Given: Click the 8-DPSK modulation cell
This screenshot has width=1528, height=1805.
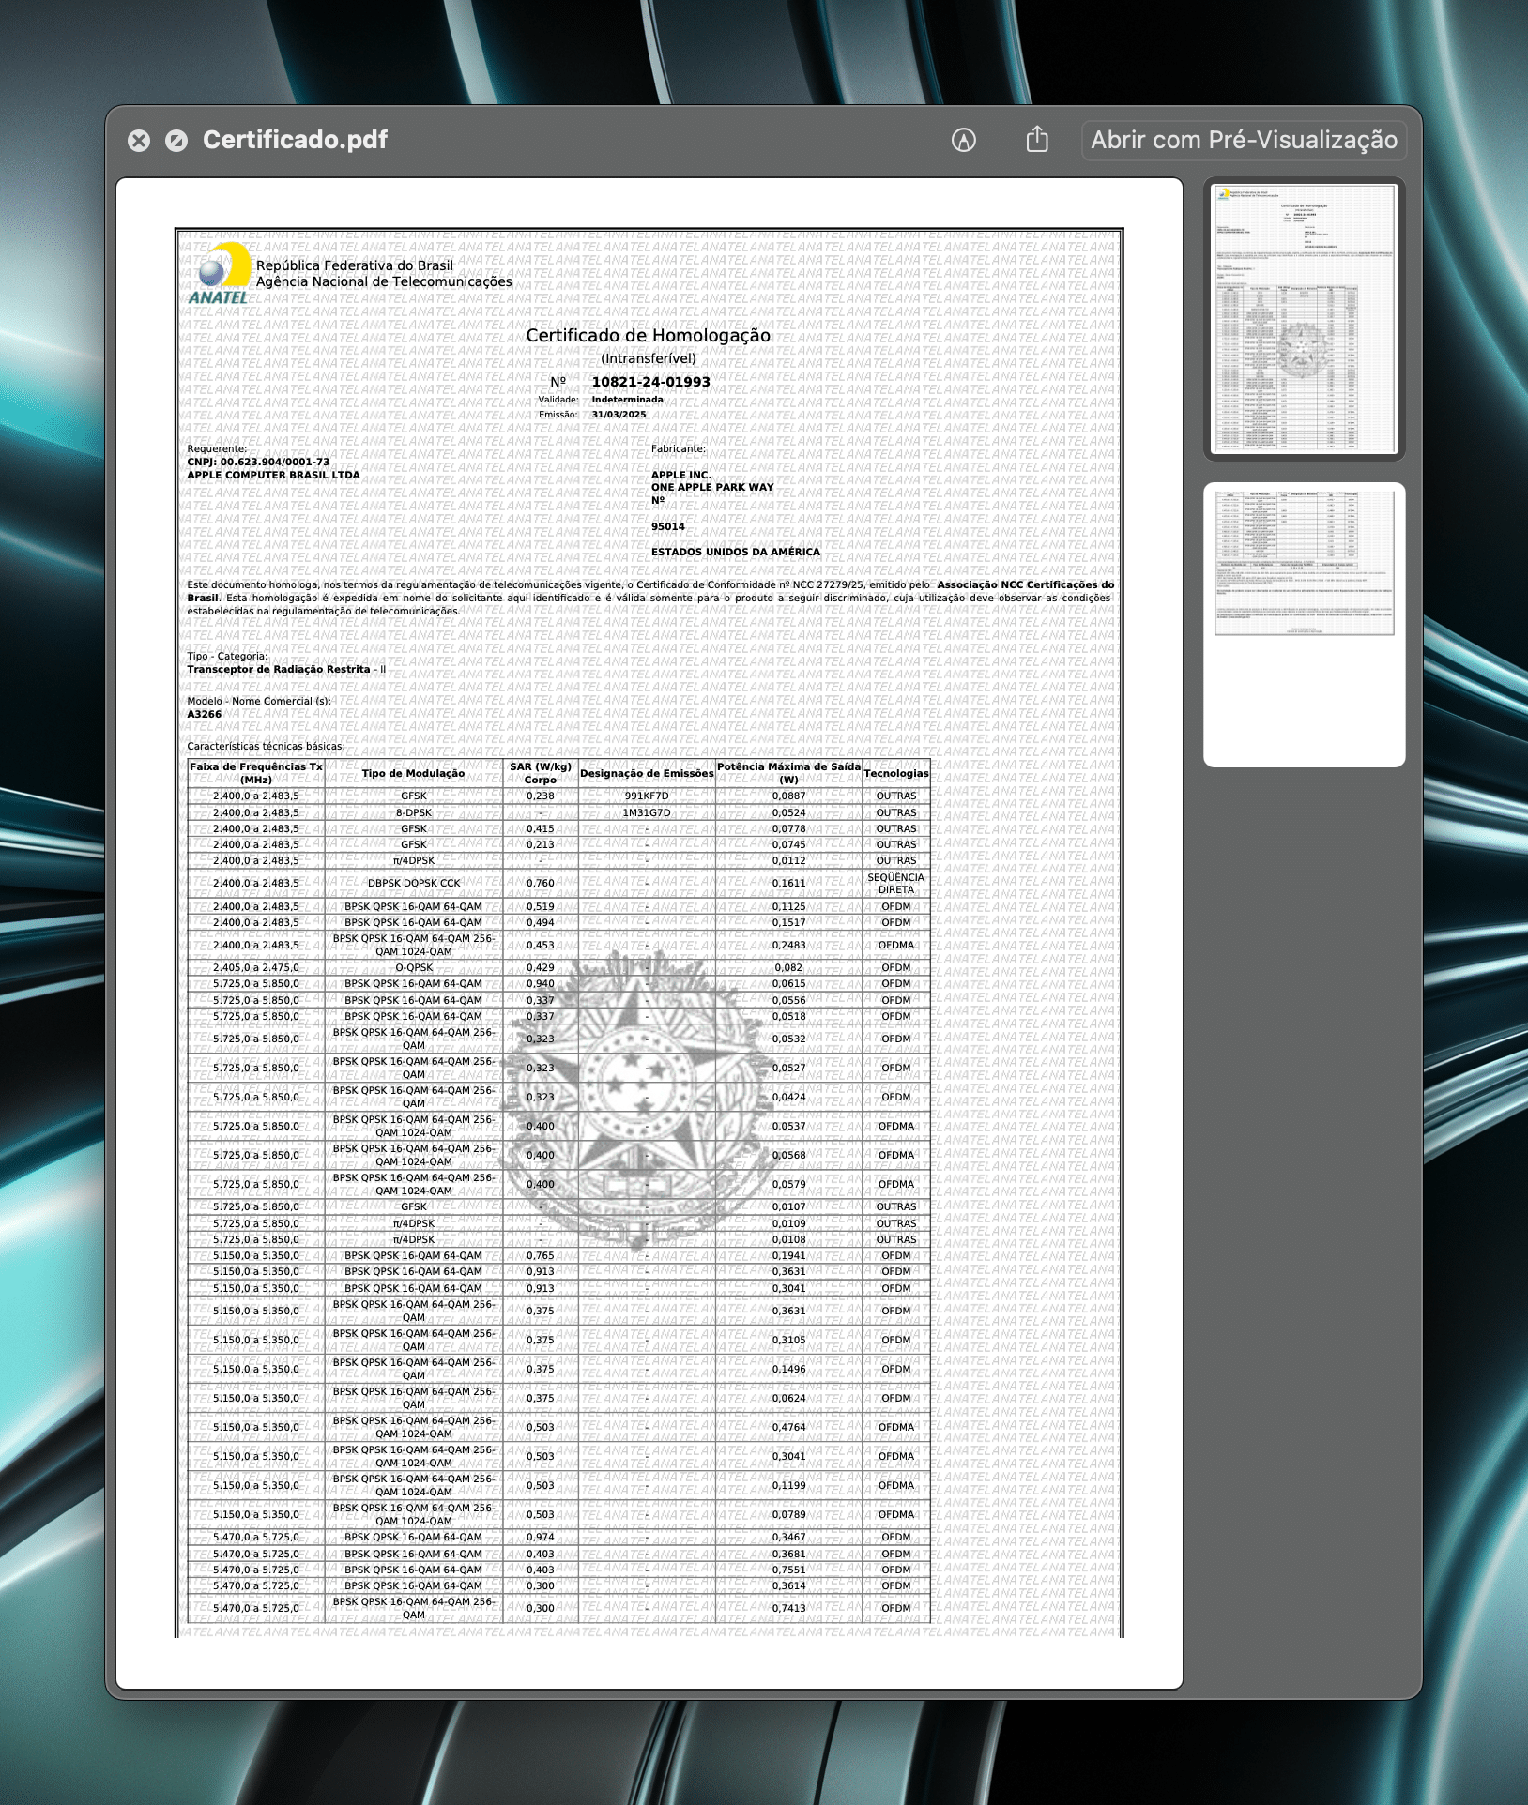Looking at the screenshot, I should coord(414,812).
